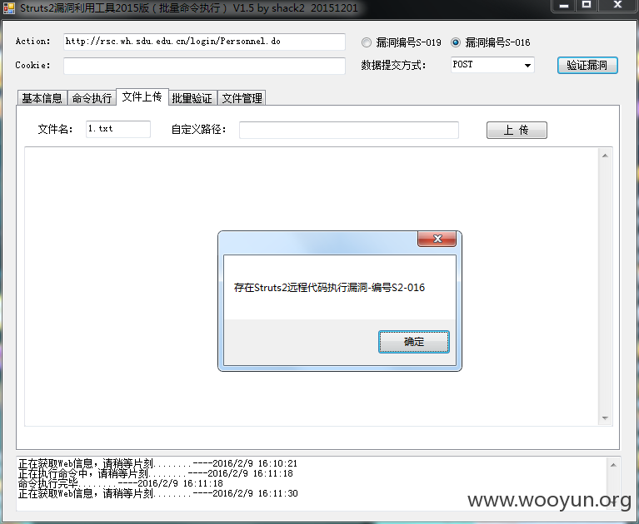Switch to the 命令执行 tab
The image size is (639, 524).
(x=92, y=98)
